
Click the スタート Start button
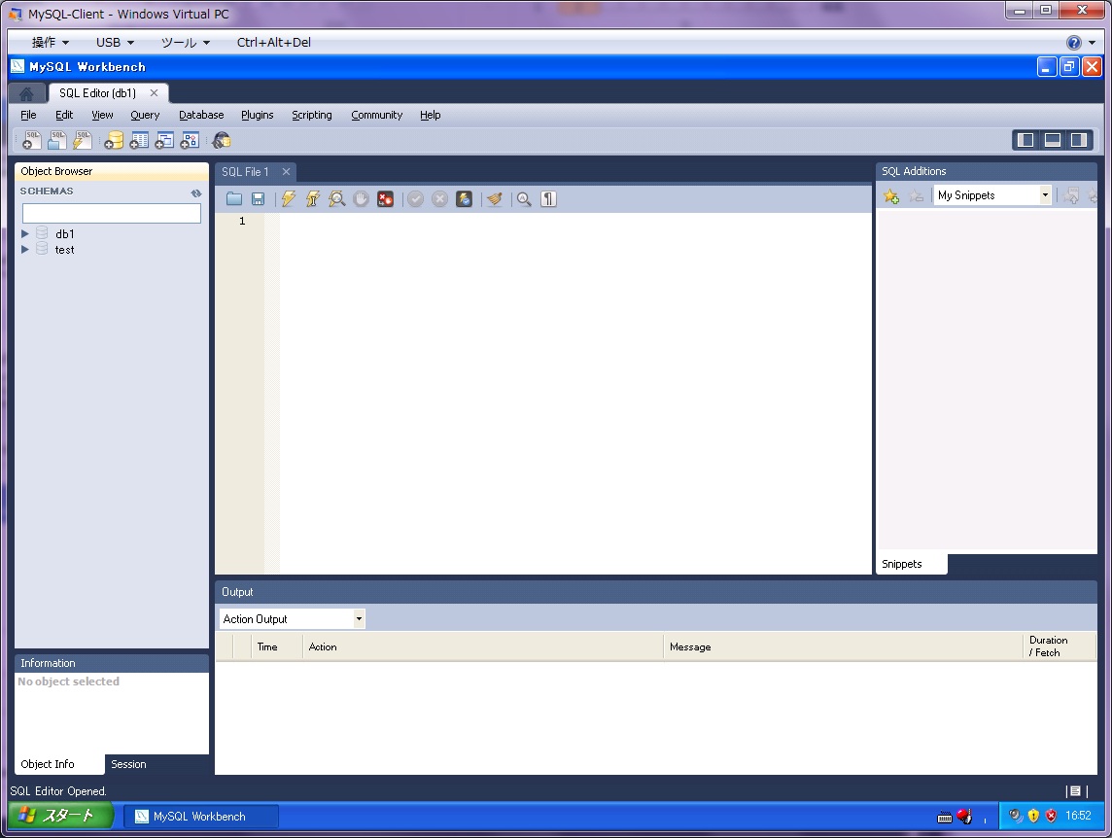(60, 816)
